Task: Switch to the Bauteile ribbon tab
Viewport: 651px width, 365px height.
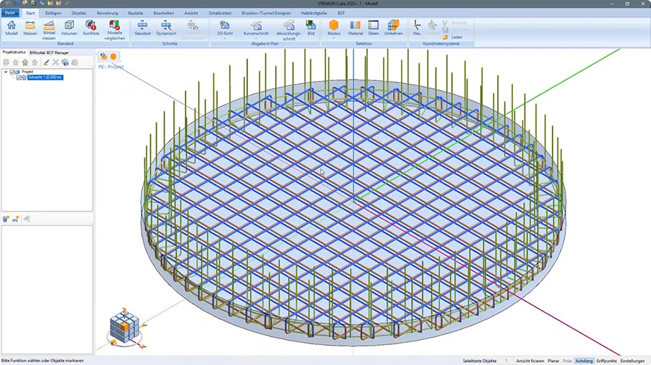Action: (135, 13)
